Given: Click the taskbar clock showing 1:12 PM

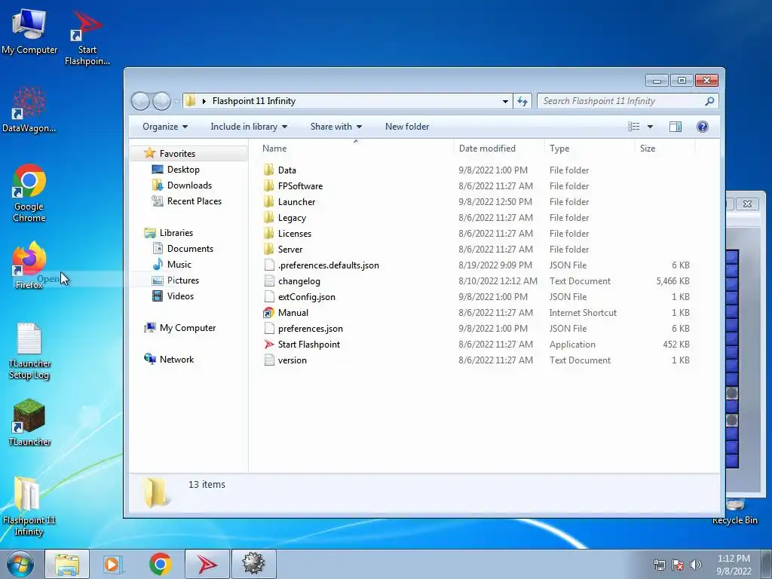Looking at the screenshot, I should [x=734, y=565].
